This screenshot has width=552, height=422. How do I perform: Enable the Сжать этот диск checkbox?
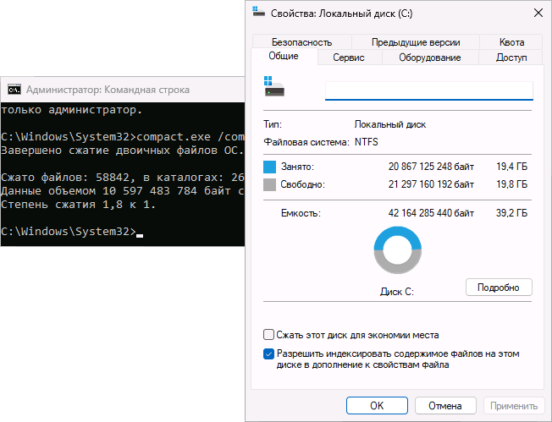coord(268,334)
